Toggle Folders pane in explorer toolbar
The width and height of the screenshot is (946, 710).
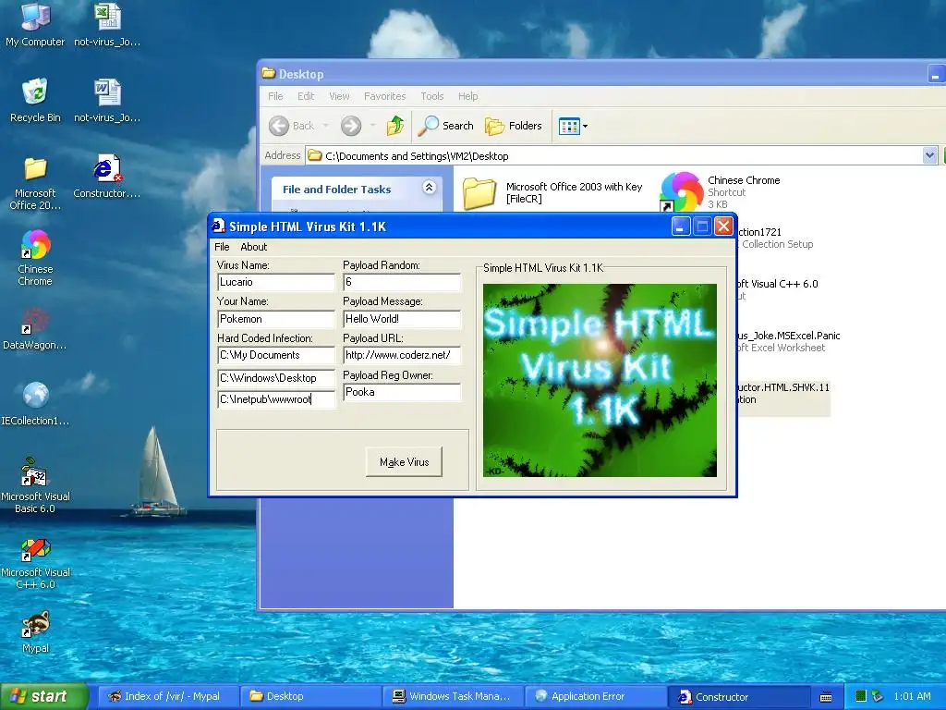pyautogui.click(x=514, y=126)
